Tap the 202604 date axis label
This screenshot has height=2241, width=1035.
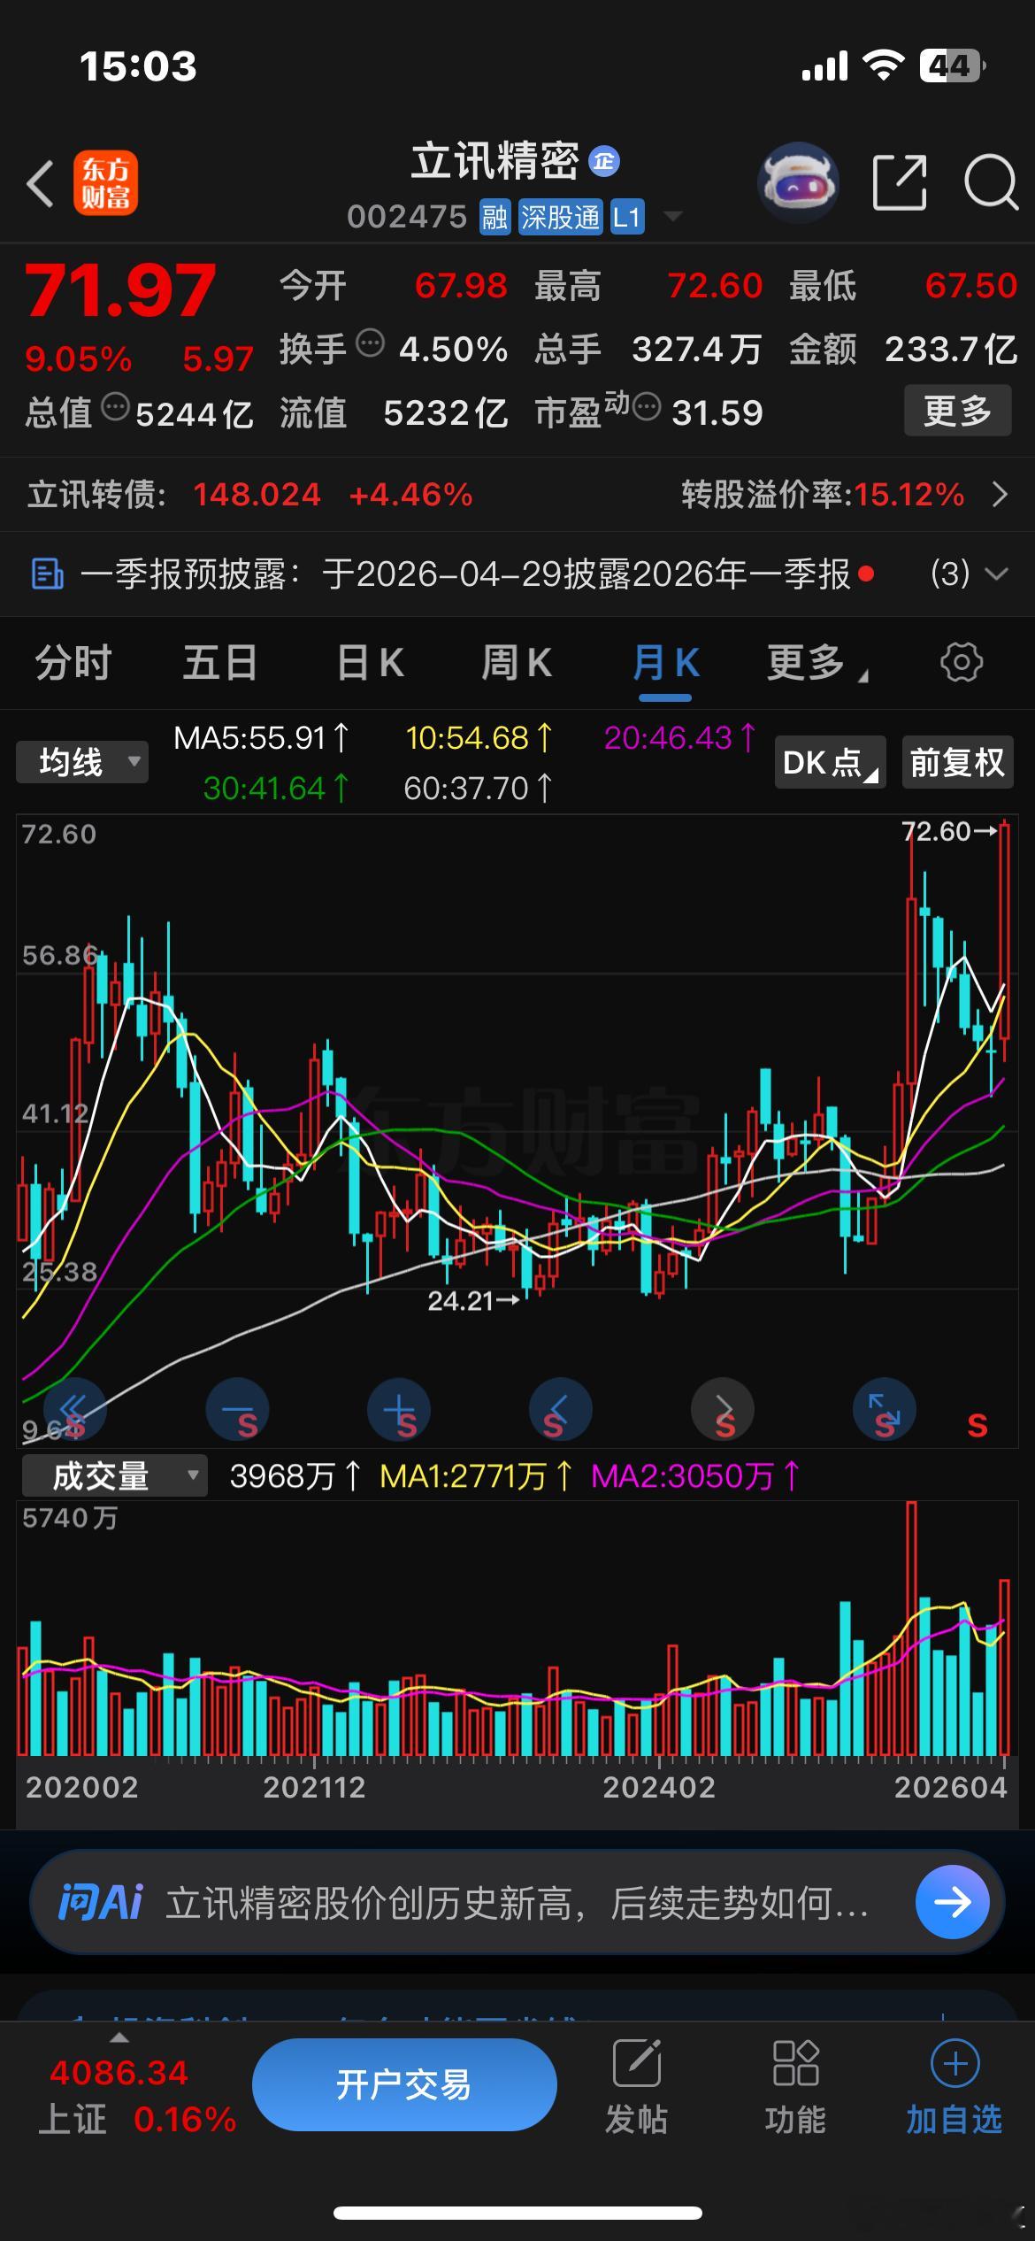click(951, 1787)
